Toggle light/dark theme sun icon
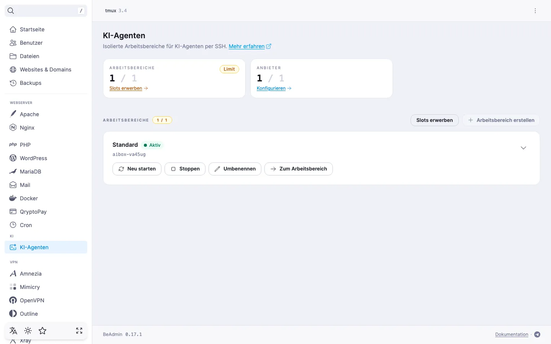Image resolution: width=551 pixels, height=344 pixels. pos(28,331)
